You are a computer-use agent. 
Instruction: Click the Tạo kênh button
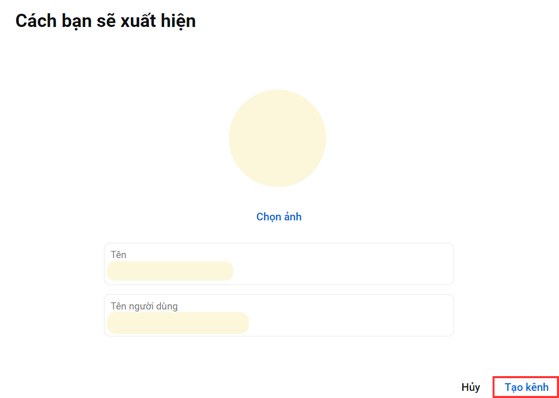(526, 387)
